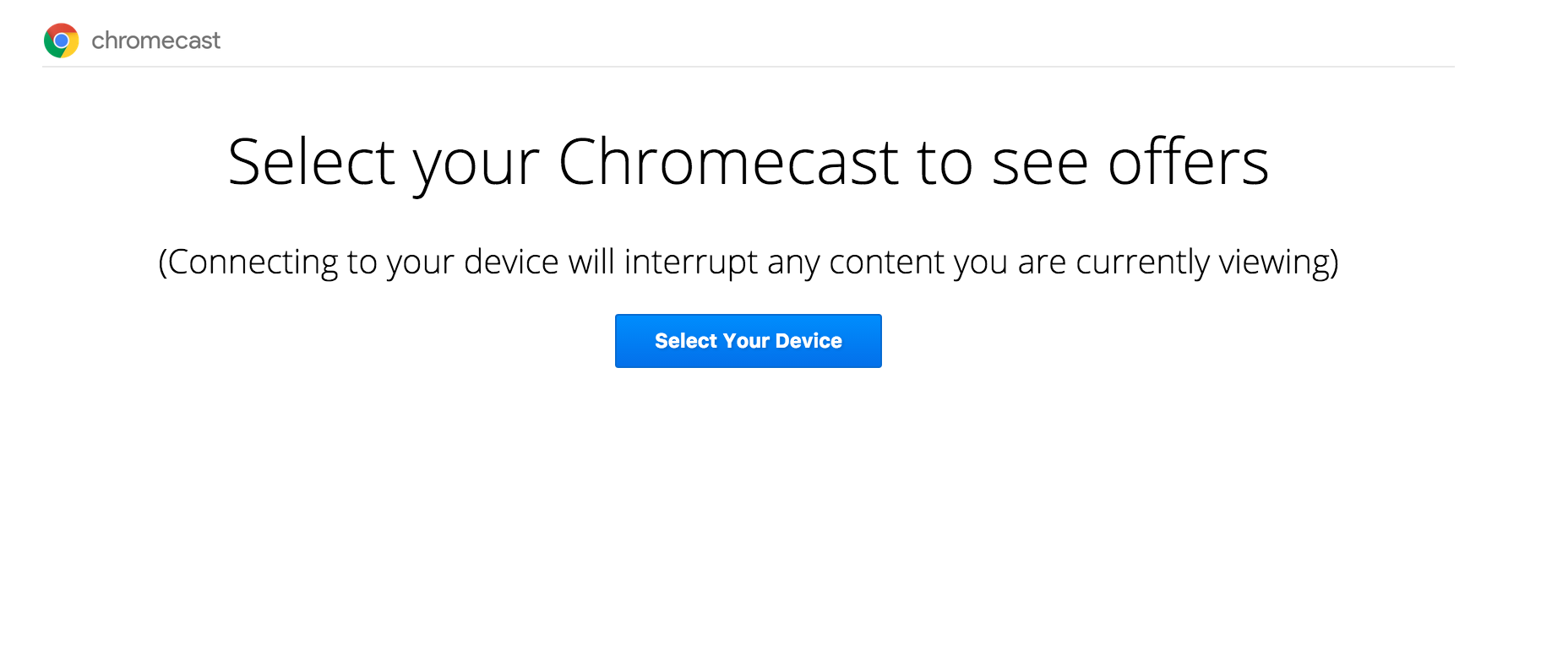
Task: Click the word 'see' in the heading
Action: pyautogui.click(x=1040, y=165)
